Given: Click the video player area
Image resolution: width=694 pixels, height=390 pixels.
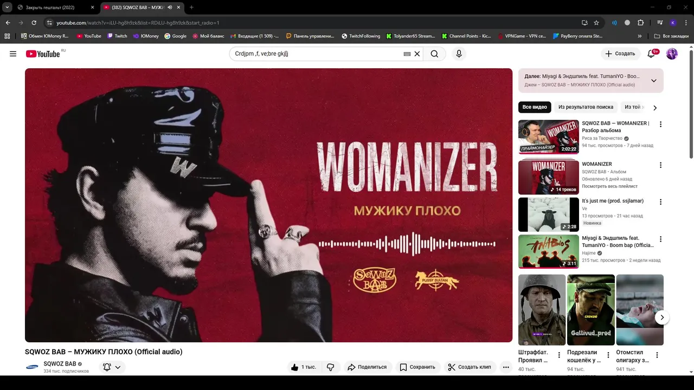Looking at the screenshot, I should pos(268,205).
